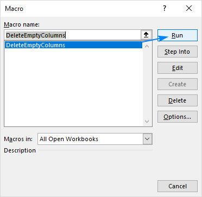Click the collapse dialog arrow beside macro name

146,35
